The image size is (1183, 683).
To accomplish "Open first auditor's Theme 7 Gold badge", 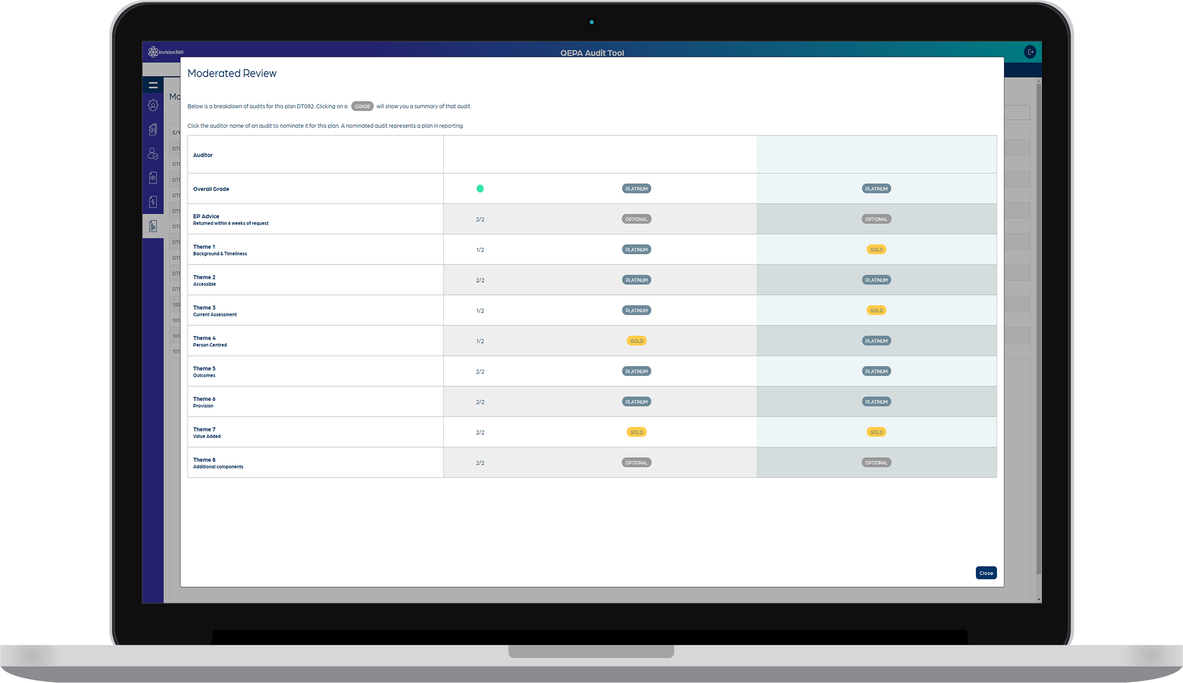I will [x=636, y=432].
